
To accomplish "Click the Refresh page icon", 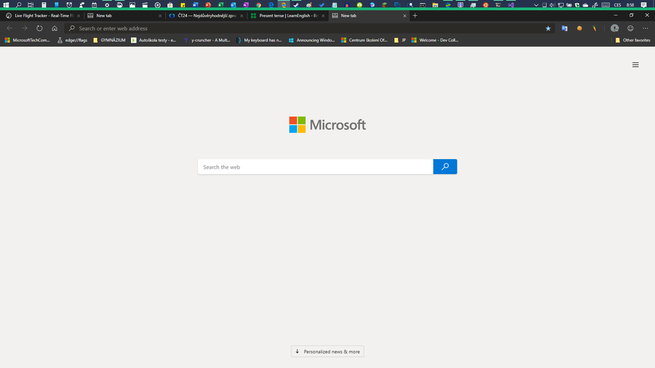I will 39,28.
